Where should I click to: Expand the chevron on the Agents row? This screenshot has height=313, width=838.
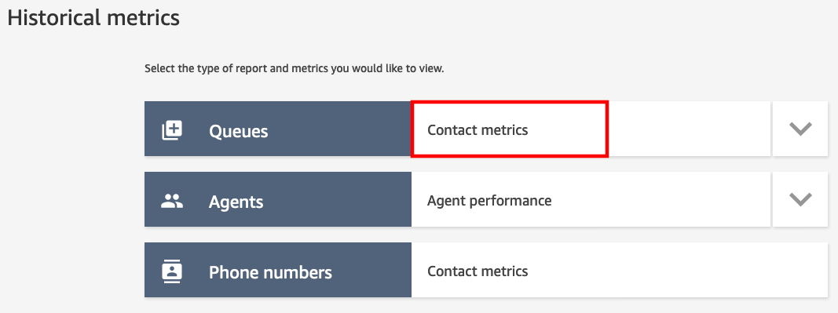click(x=800, y=199)
